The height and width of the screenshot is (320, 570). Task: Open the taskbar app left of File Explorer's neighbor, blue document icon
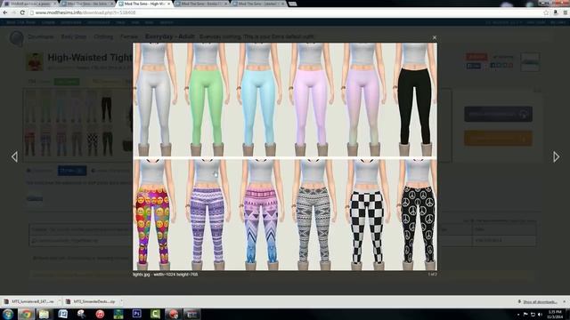(x=63, y=314)
